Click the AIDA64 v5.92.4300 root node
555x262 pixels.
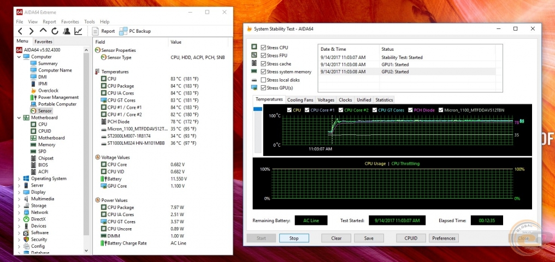(x=42, y=50)
